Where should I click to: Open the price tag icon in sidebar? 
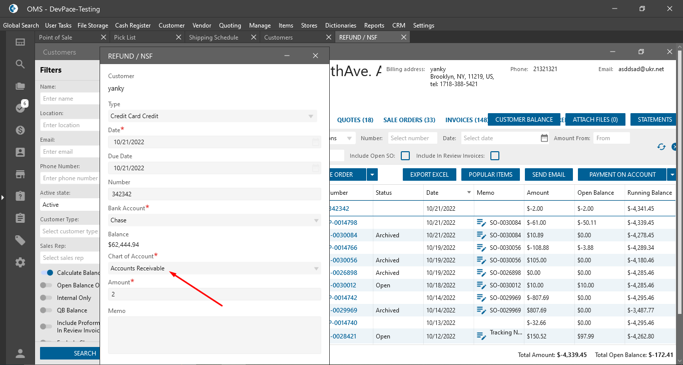click(20, 240)
